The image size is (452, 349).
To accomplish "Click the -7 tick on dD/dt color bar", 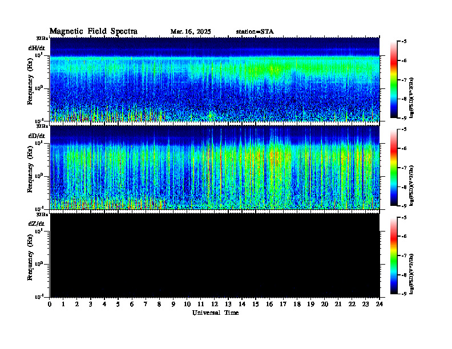I will (x=404, y=168).
